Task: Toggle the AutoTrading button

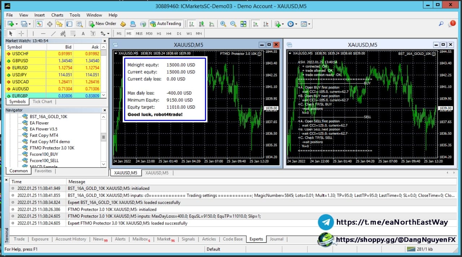Action: 166,24
